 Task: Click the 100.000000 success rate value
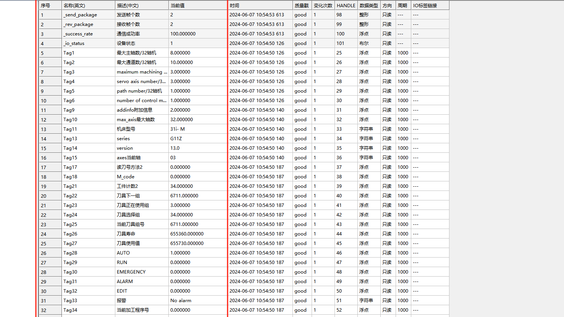point(197,34)
